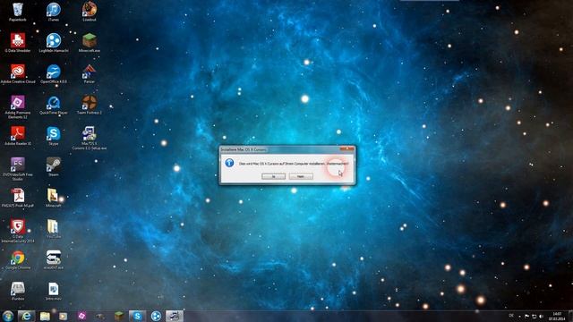Launch OpenOffice from the desktop
The width and height of the screenshot is (573, 322).
pyautogui.click(x=54, y=73)
